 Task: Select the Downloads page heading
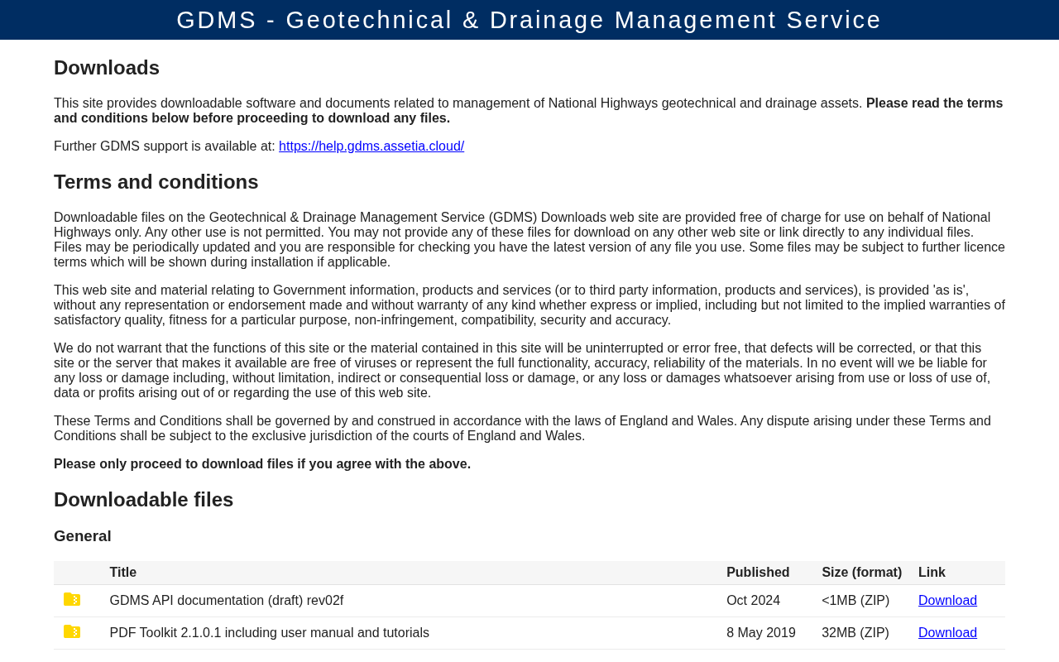(107, 68)
